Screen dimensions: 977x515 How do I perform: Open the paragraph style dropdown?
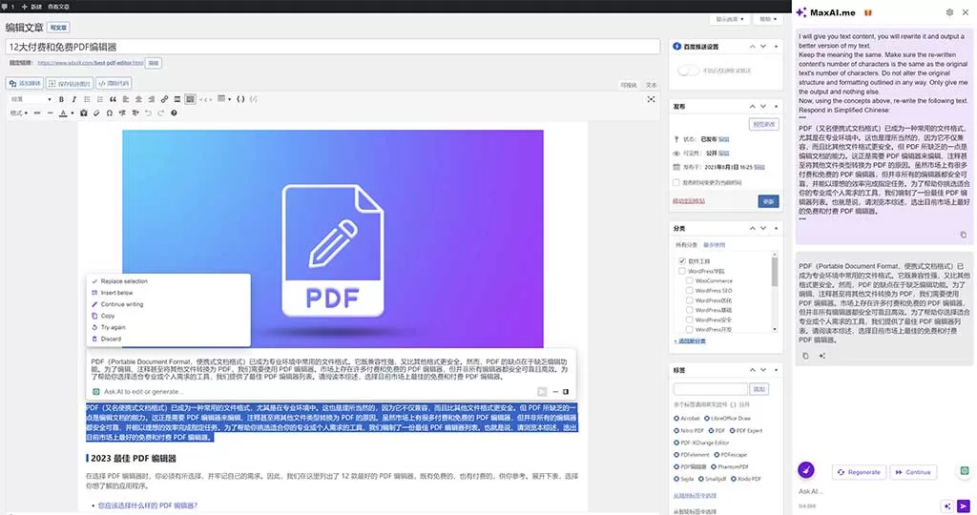click(31, 99)
